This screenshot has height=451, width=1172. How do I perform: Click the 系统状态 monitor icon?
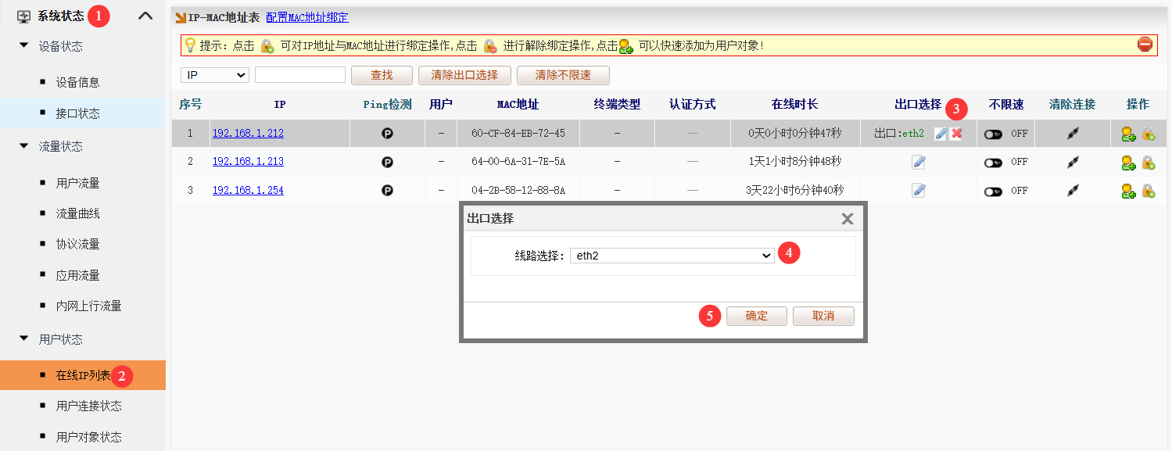pyautogui.click(x=23, y=16)
